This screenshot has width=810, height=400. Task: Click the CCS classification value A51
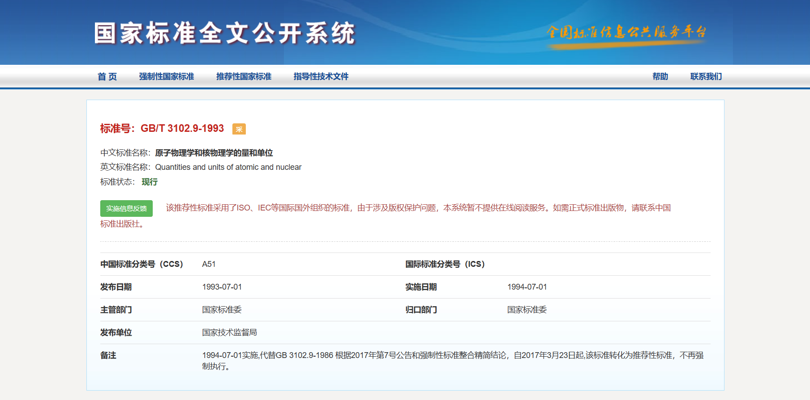pyautogui.click(x=209, y=264)
